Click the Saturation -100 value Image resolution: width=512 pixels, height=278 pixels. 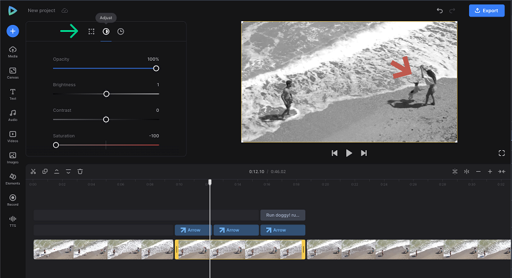point(154,136)
